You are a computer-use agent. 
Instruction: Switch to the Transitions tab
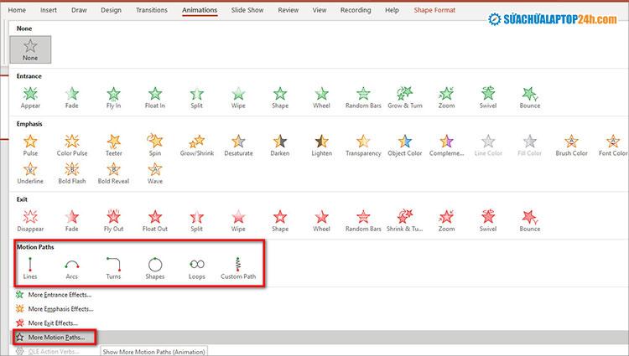point(152,10)
